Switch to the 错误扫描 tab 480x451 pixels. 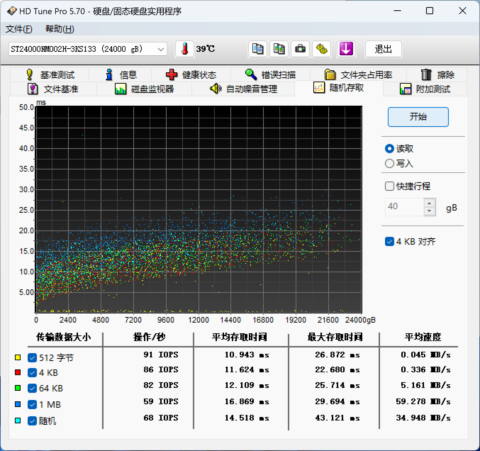[x=270, y=75]
